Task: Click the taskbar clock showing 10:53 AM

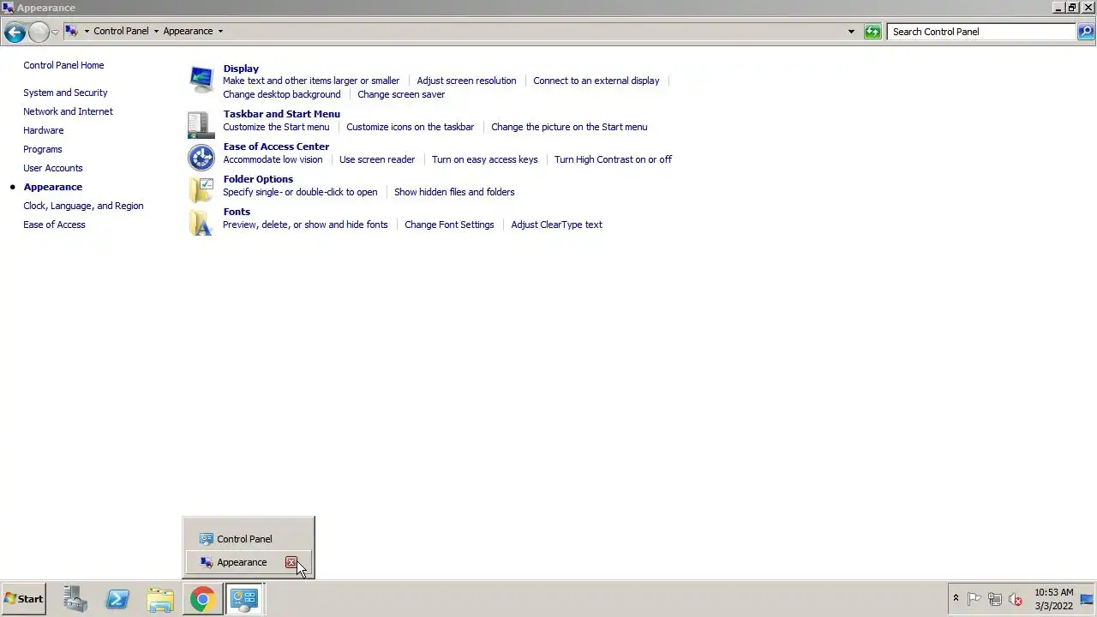Action: tap(1053, 599)
